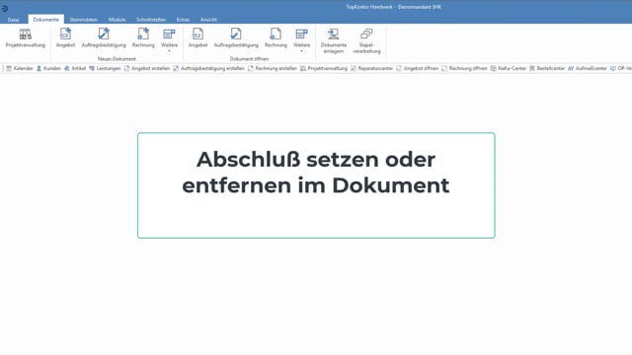Open existing Angebot in Dokument öffnen group
The width and height of the screenshot is (632, 355).
[x=197, y=38]
